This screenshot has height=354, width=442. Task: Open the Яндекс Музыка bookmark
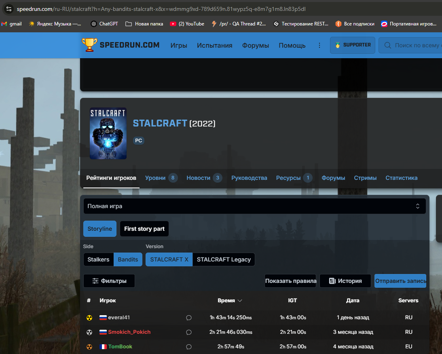pos(55,24)
